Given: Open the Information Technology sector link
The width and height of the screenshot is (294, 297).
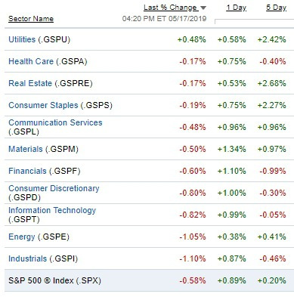Looking at the screenshot, I should click(x=52, y=210).
